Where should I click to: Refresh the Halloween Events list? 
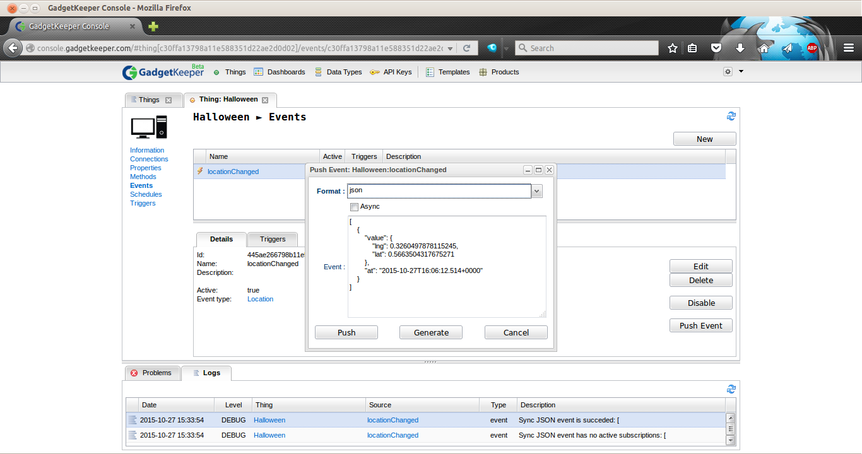coord(731,116)
